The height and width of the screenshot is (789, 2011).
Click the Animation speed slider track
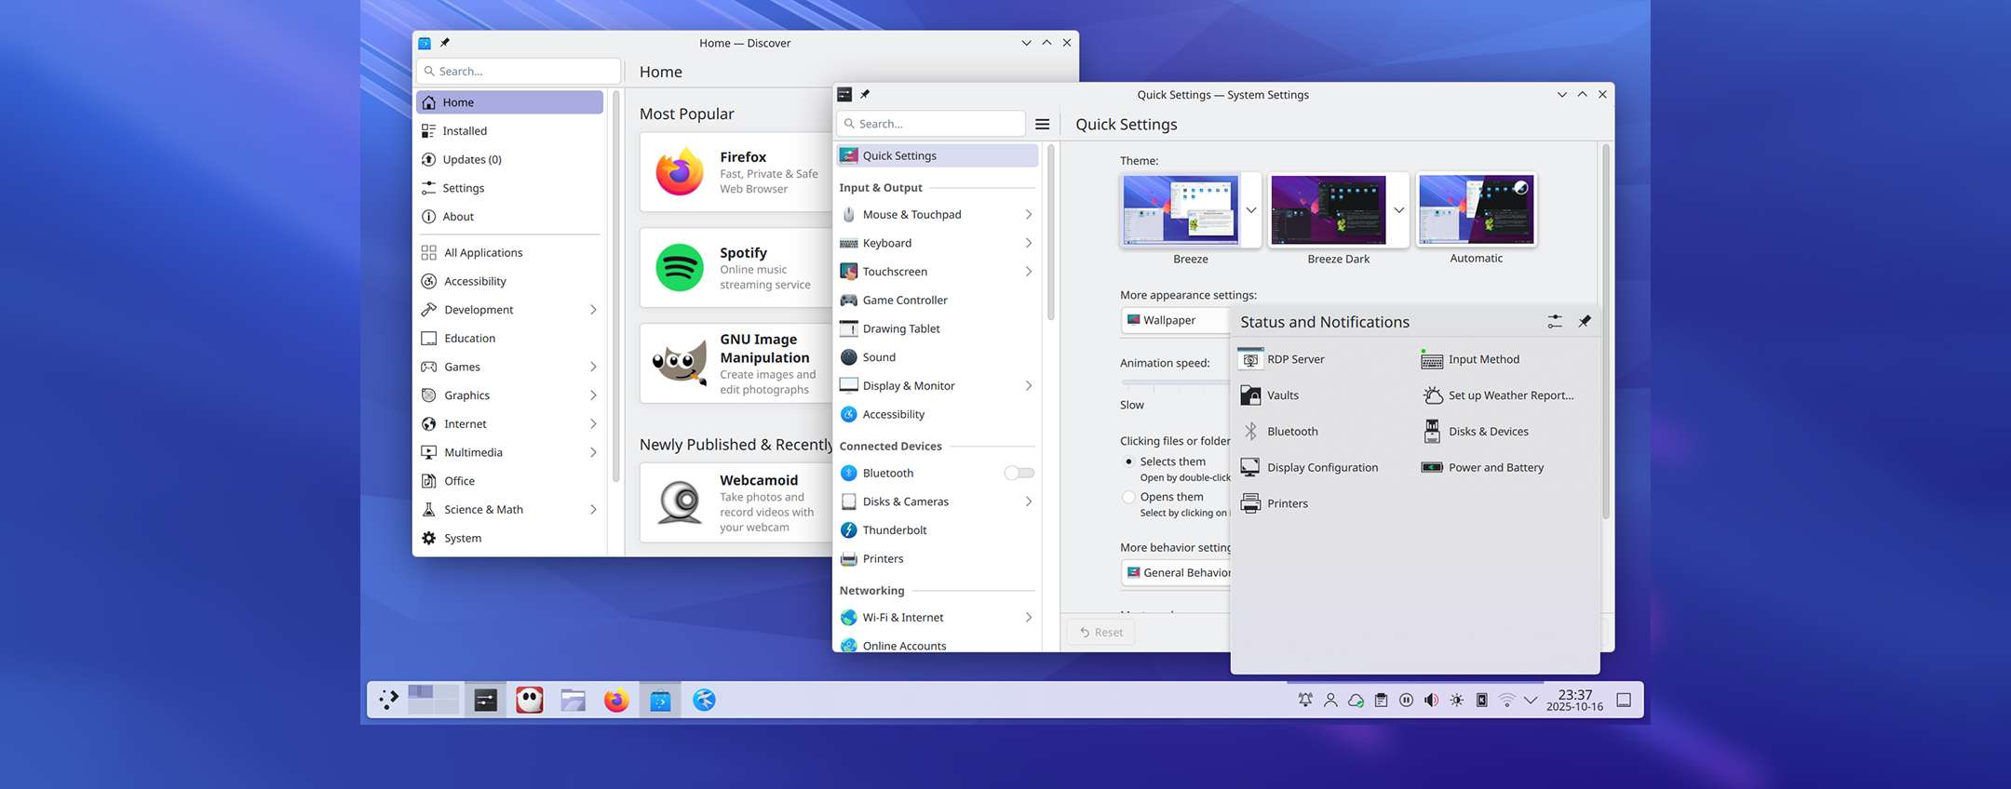(x=1174, y=382)
